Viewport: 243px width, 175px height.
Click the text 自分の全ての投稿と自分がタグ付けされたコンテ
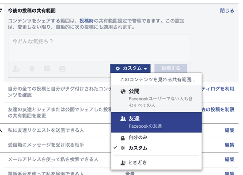point(60,89)
